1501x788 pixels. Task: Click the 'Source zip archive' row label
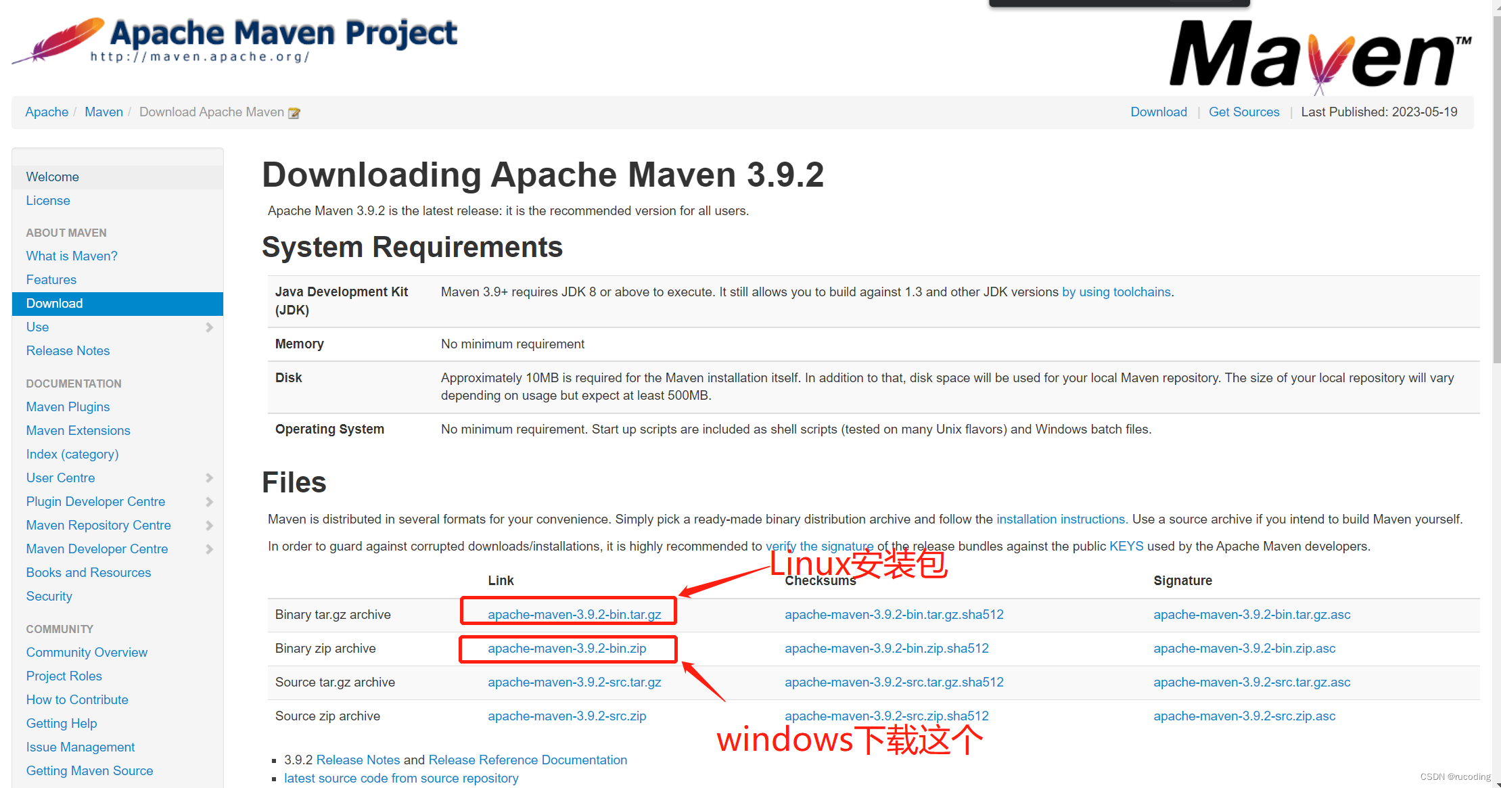pos(327,716)
